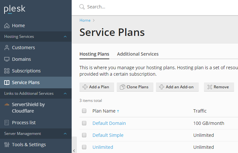The height and width of the screenshot is (153, 238).
Task: Click the Hosting Services section header
Action: [36, 37]
